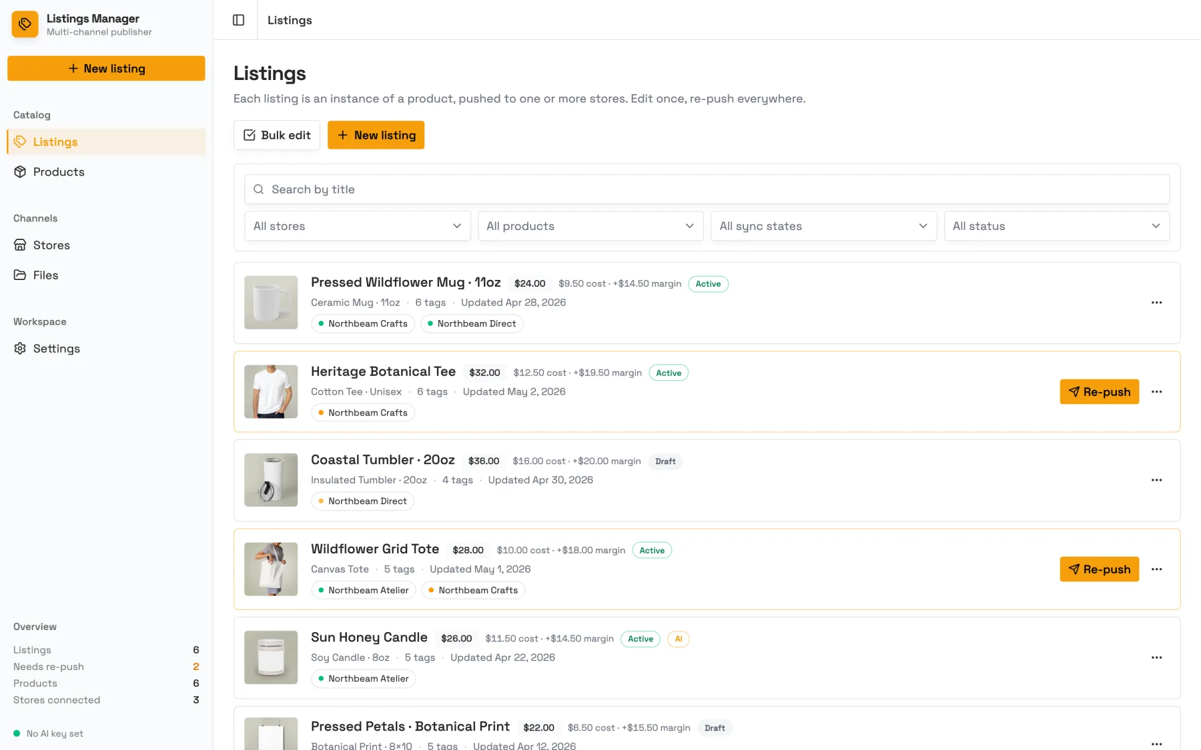Click the AI badge on Sun Honey Candle
1201x750 pixels.
(679, 639)
